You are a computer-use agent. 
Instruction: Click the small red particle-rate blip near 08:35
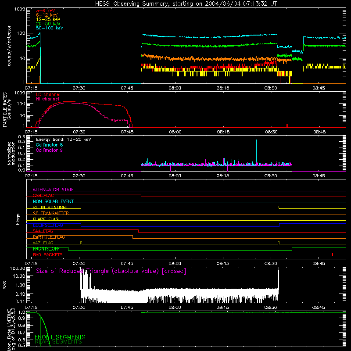[x=287, y=125]
